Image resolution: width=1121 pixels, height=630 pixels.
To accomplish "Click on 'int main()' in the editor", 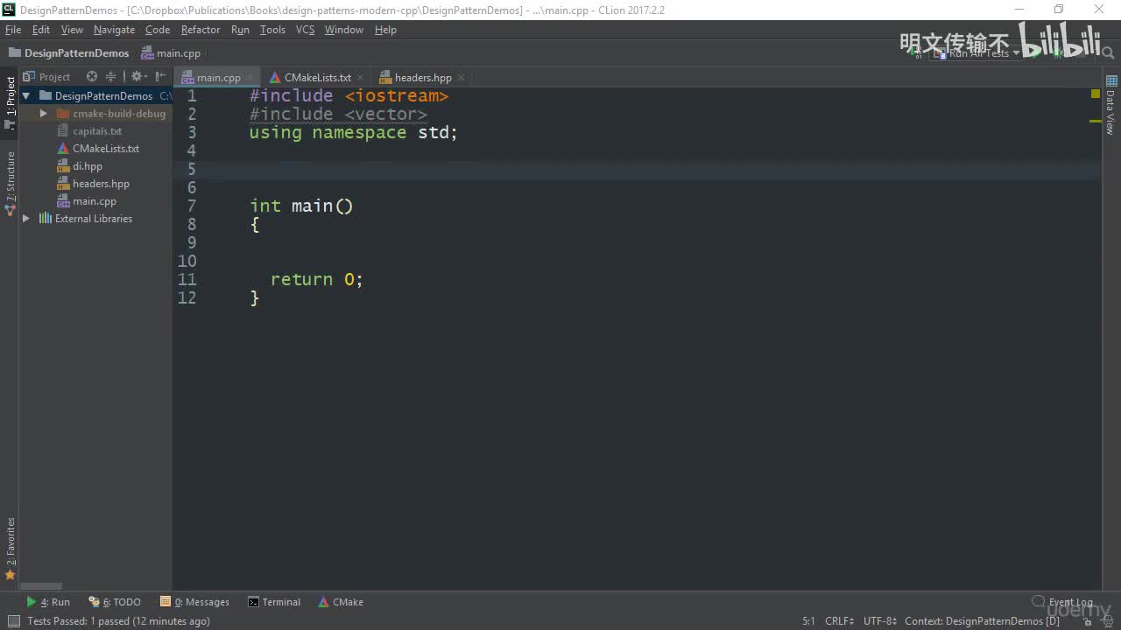I will coord(301,206).
